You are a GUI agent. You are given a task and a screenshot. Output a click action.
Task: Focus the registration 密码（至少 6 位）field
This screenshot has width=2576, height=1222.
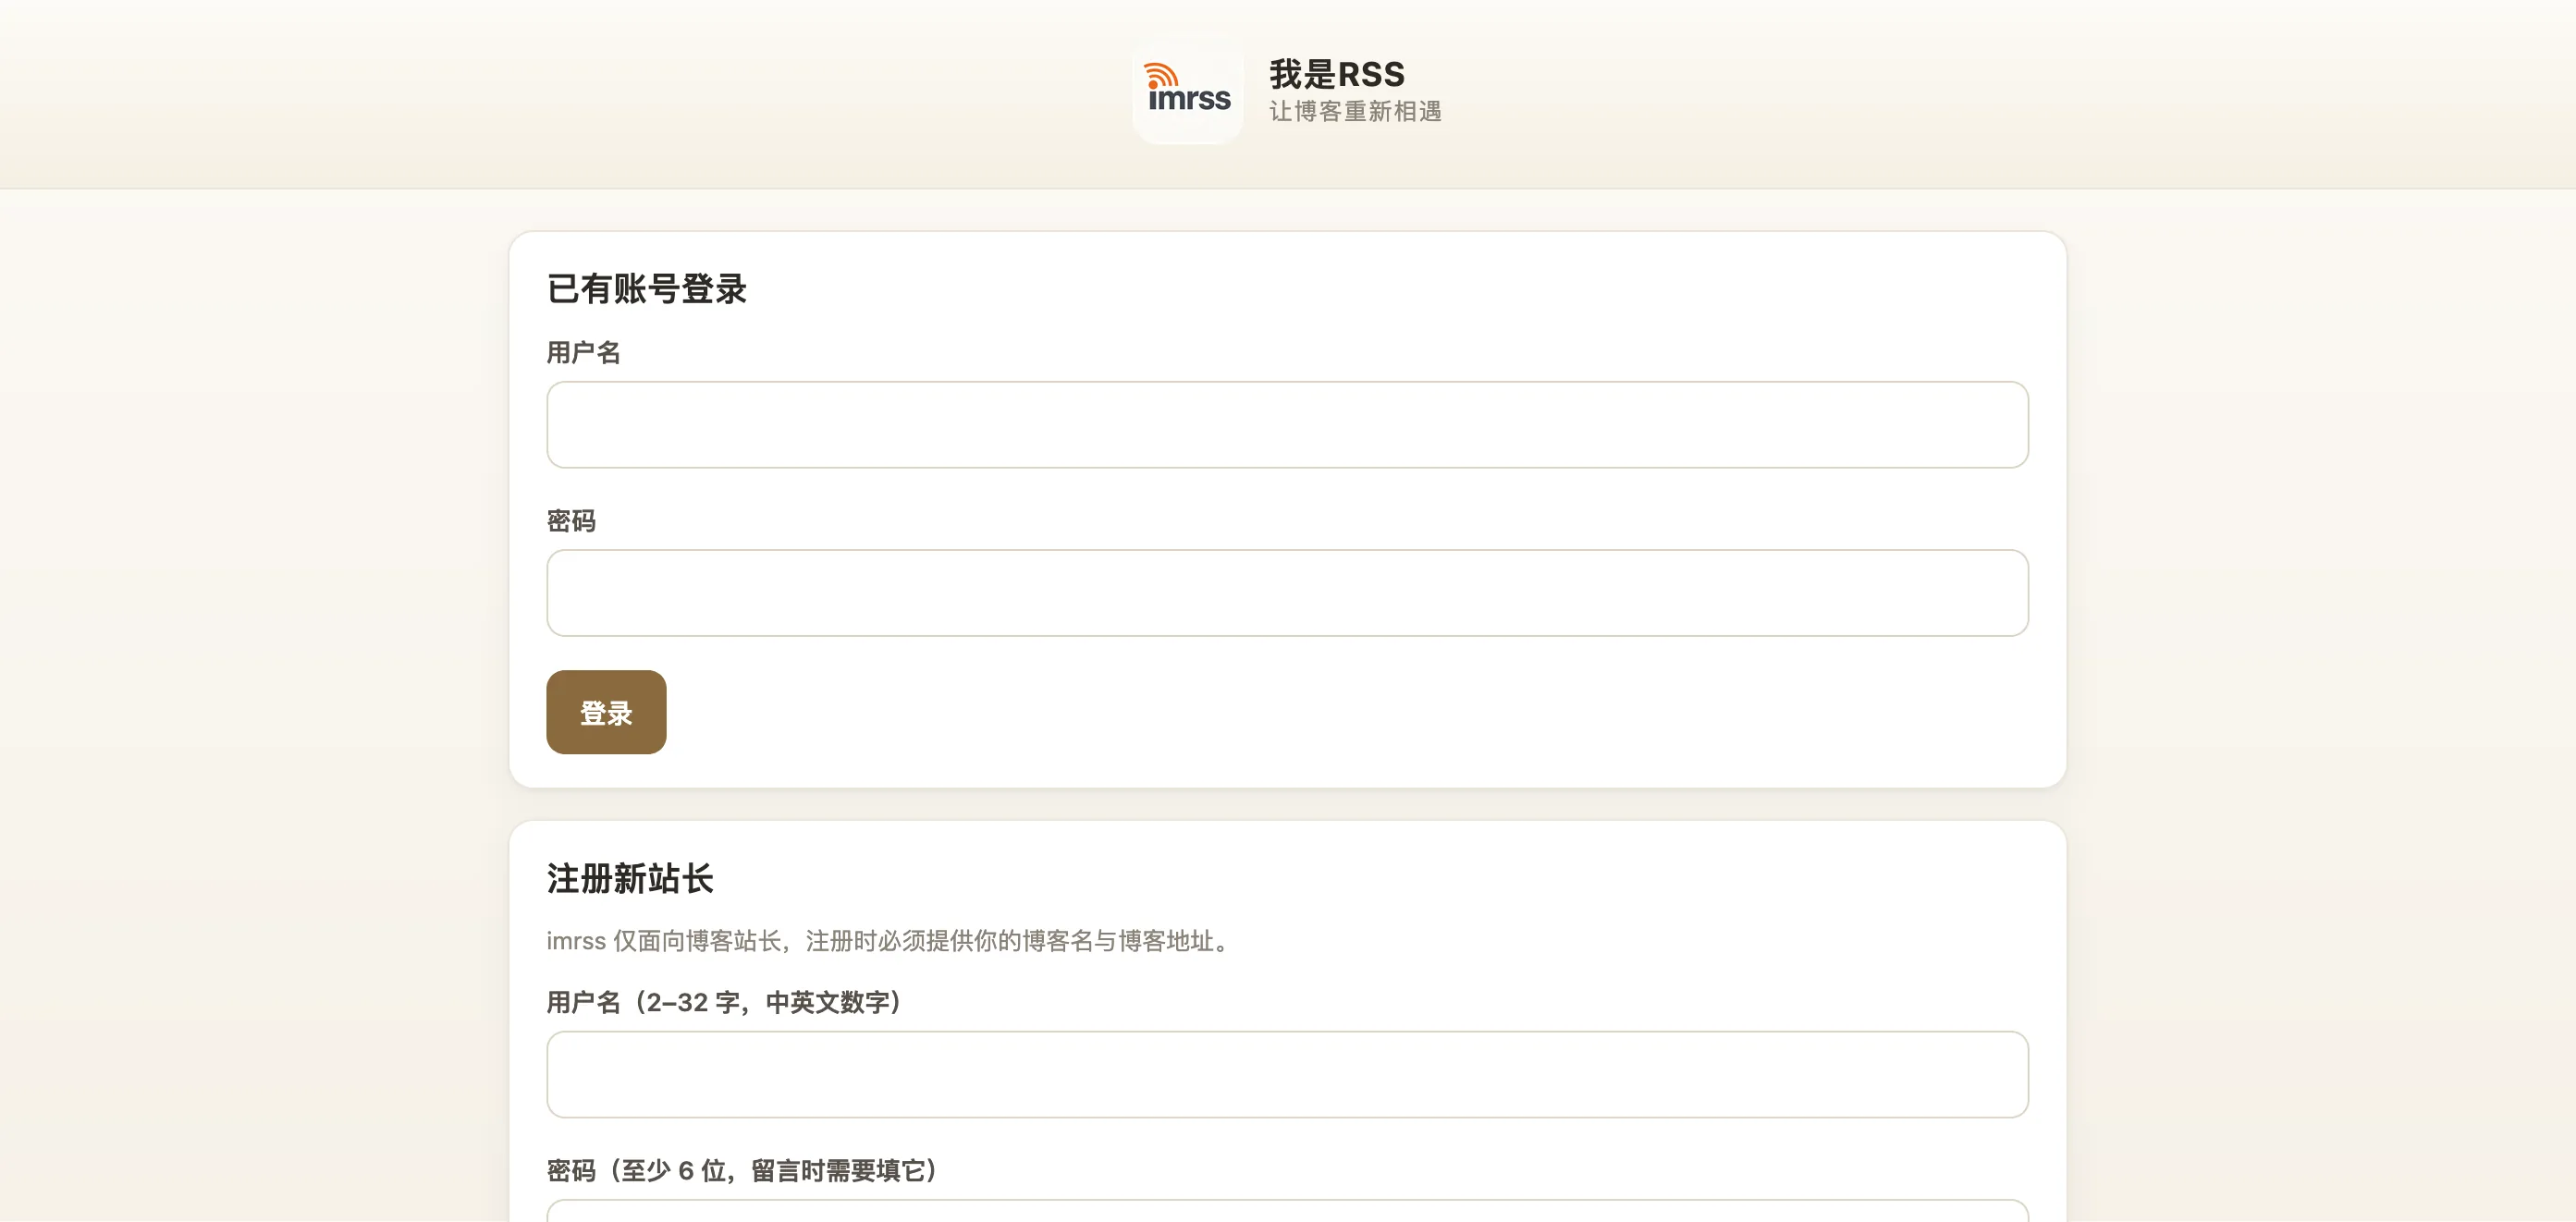pyautogui.click(x=1287, y=1211)
